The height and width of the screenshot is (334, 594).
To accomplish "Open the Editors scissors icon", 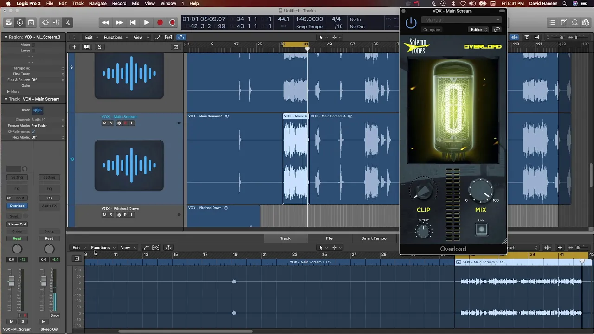I will point(67,22).
